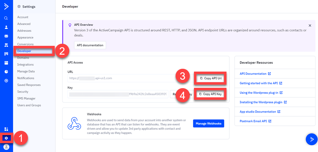Viewport: 318px width, 152px height.
Task: Click the API documentation button
Action: click(90, 45)
